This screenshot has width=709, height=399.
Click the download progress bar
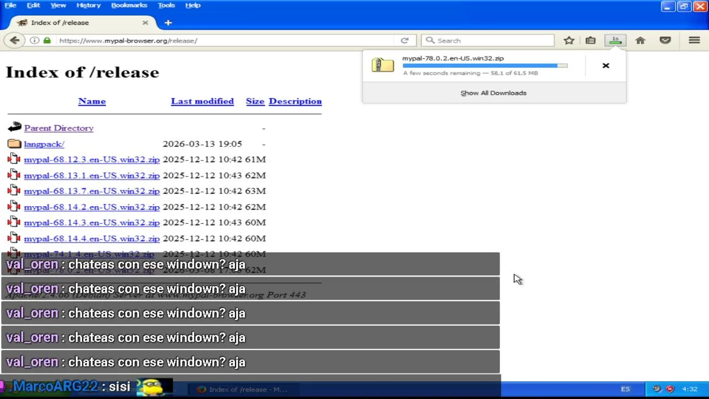click(485, 65)
